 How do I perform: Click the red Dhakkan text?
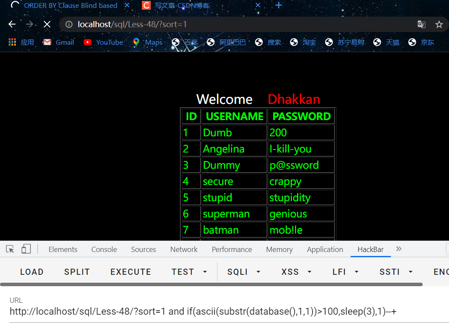coord(294,99)
